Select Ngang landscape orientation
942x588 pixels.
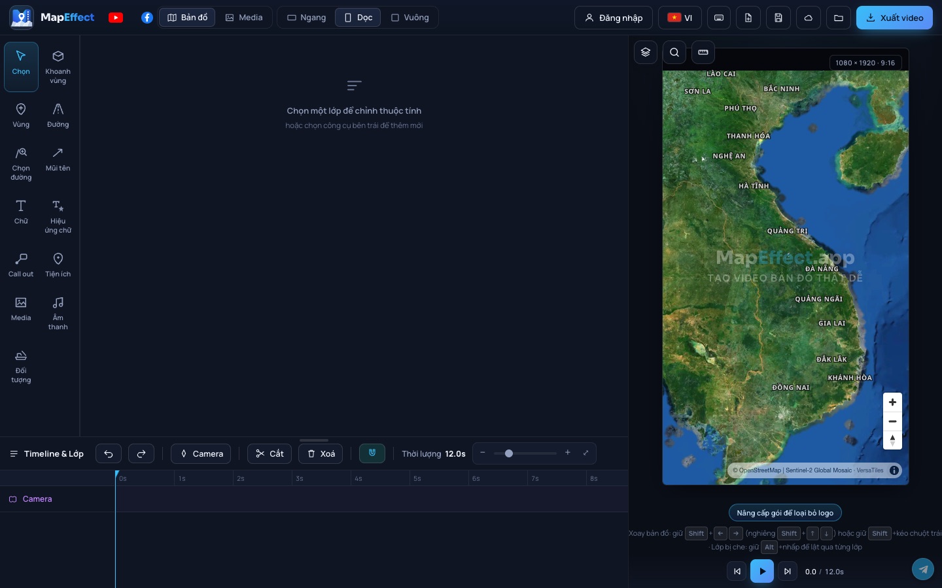[307, 18]
